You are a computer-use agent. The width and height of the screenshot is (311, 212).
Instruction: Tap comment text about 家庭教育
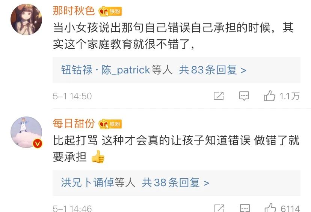click(174, 36)
